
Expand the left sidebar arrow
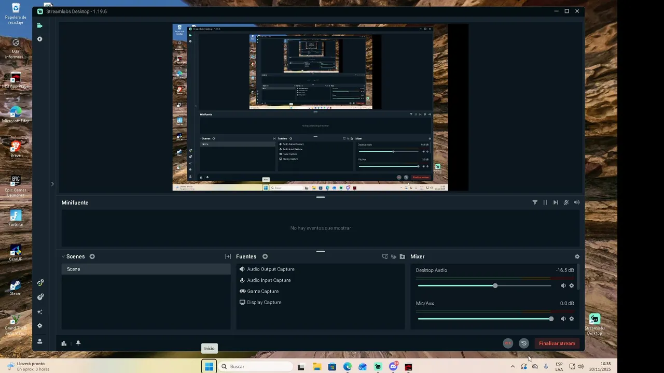(52, 184)
